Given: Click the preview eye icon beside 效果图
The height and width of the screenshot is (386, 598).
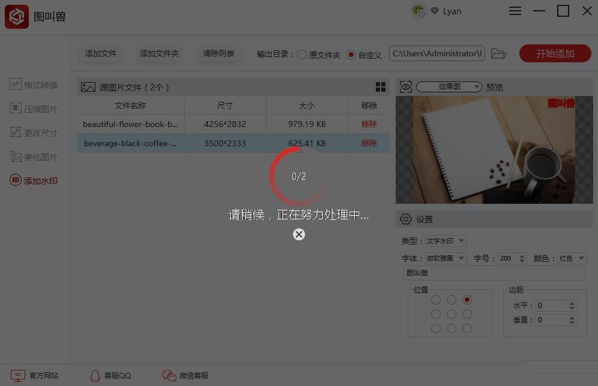Looking at the screenshot, I should tap(406, 86).
